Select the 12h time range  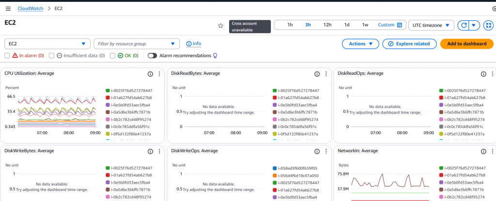[327, 25]
